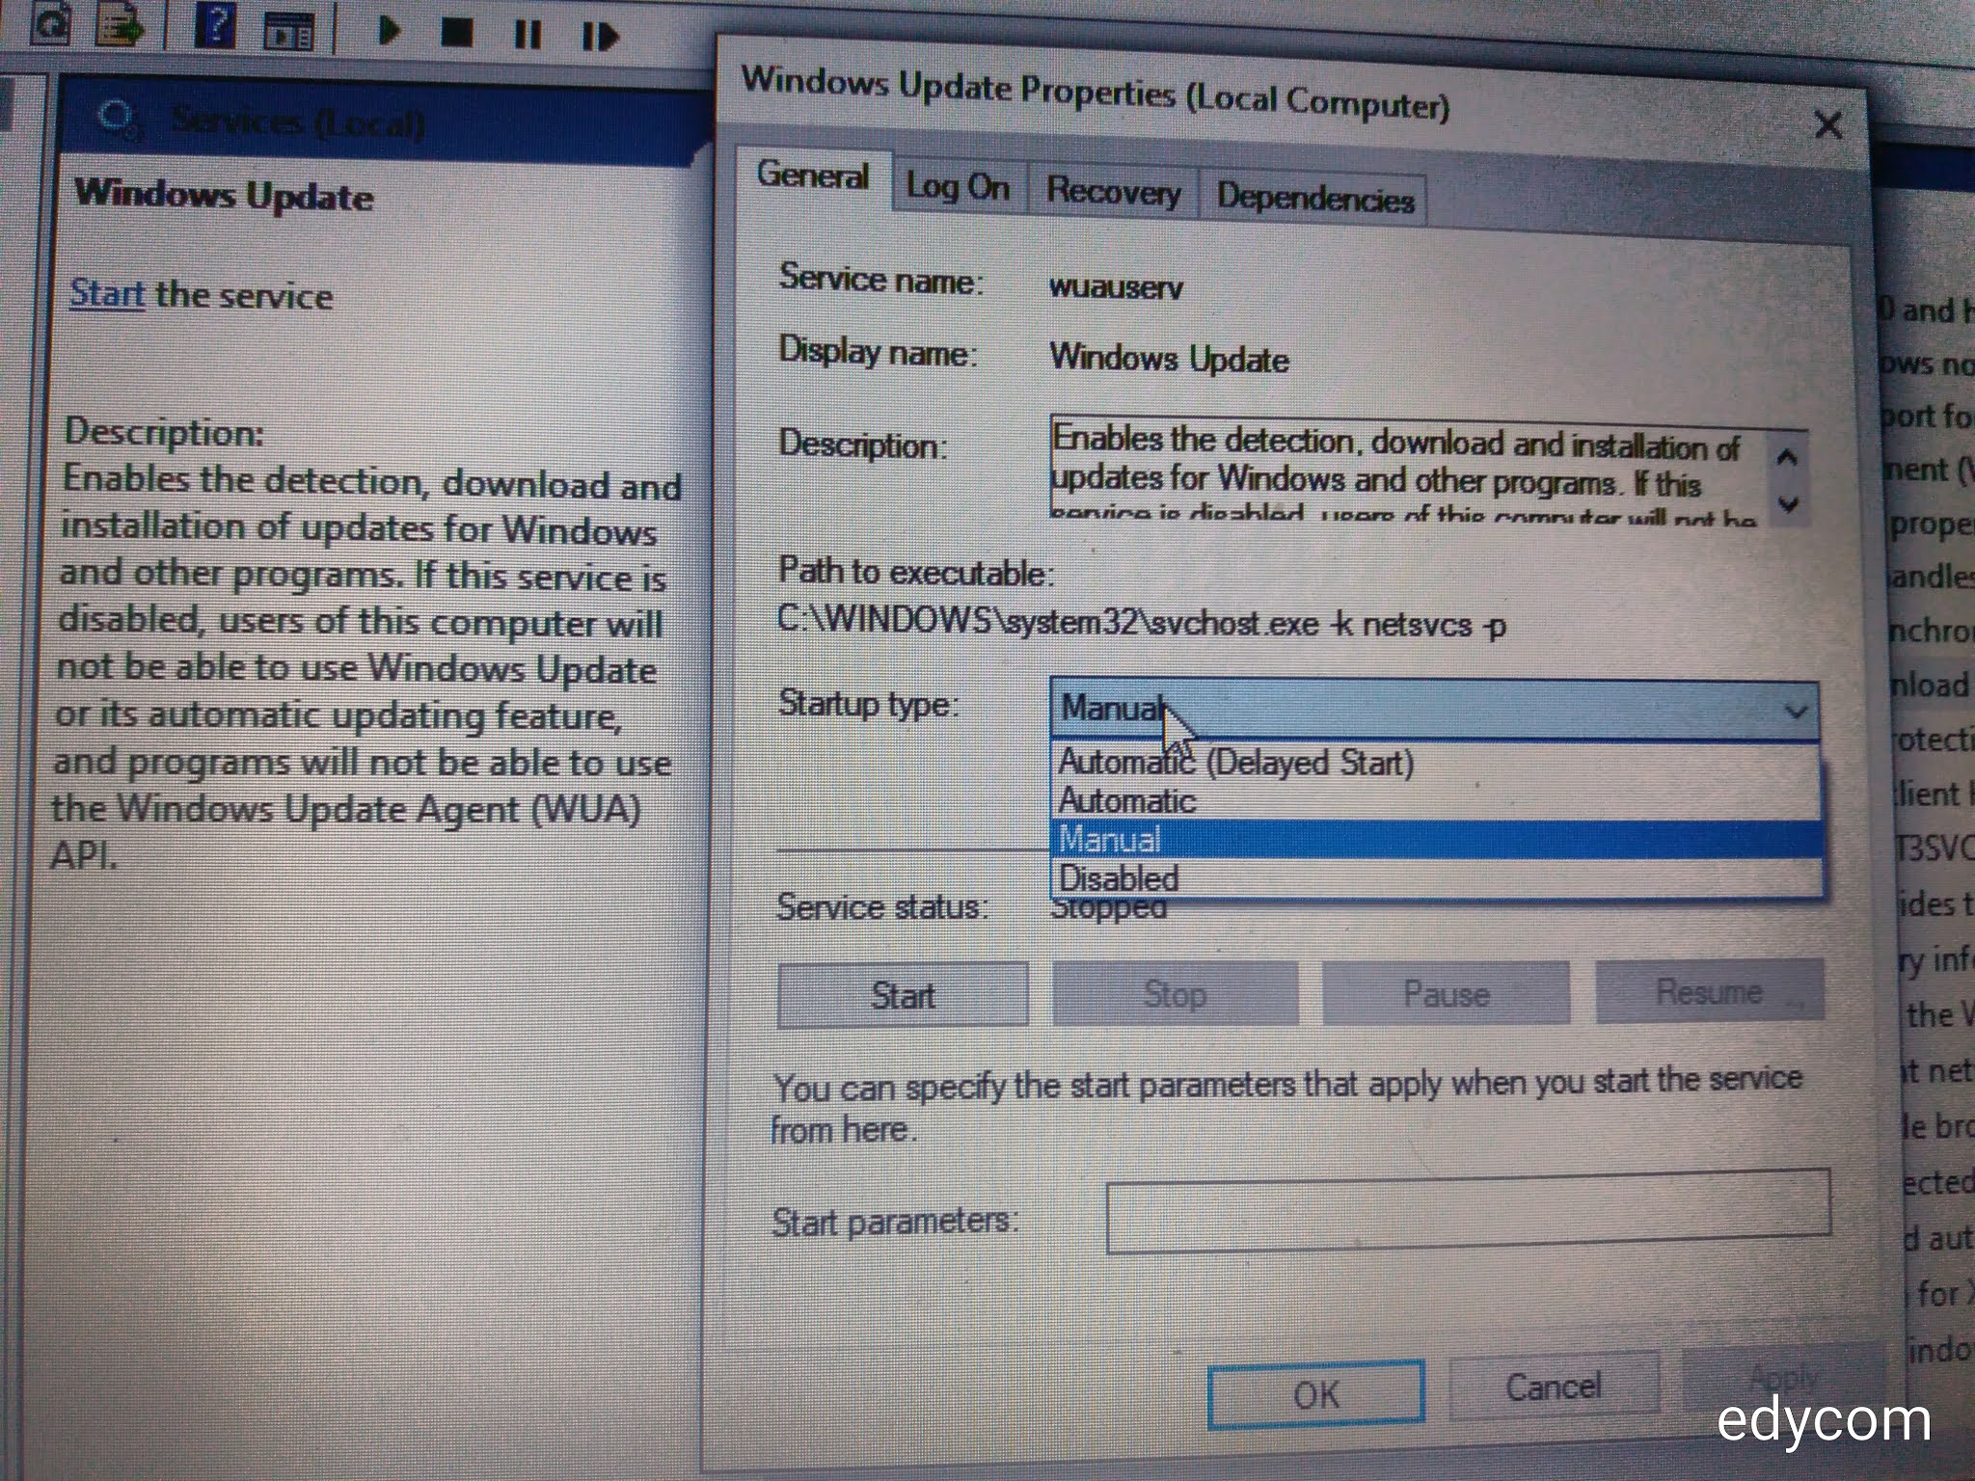Click the "Start the service" link
The image size is (1975, 1481).
(x=106, y=293)
